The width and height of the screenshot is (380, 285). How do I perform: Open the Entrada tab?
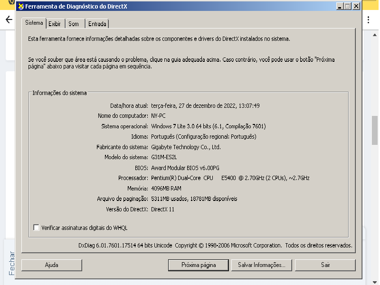[x=97, y=24]
